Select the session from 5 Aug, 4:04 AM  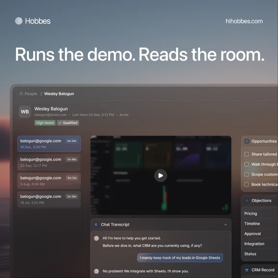pos(49,181)
